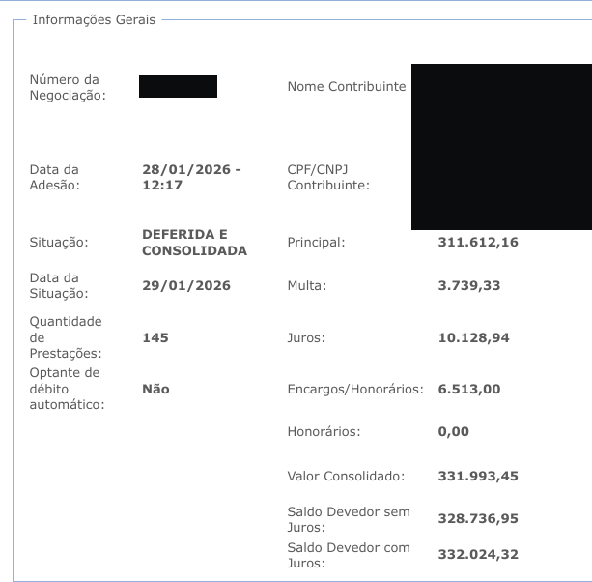
Task: Select the DEFERIDA E CONSOLIDADA status text
Action: [x=194, y=243]
